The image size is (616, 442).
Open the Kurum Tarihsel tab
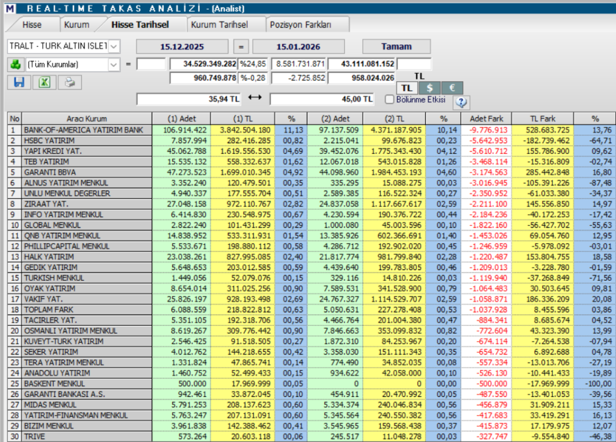point(220,25)
